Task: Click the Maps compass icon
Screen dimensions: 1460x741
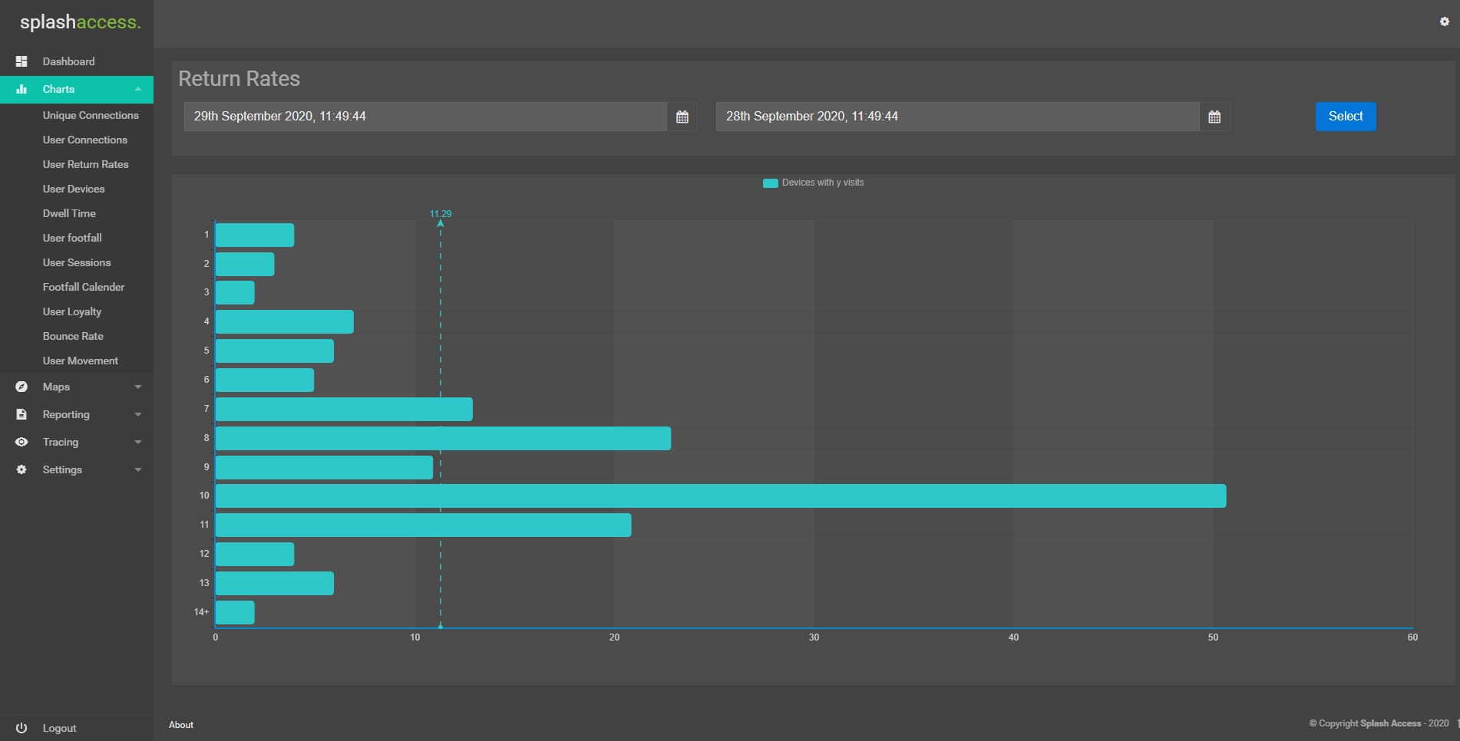Action: pyautogui.click(x=21, y=387)
